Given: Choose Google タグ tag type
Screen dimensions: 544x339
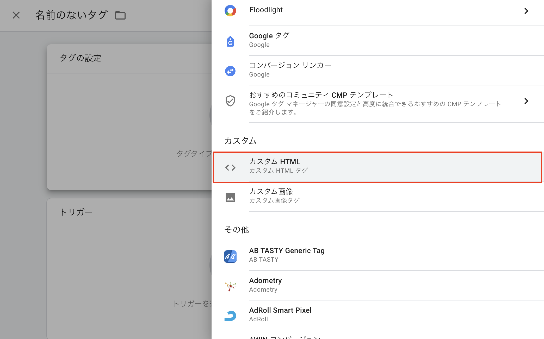Looking at the screenshot, I should pyautogui.click(x=378, y=41).
